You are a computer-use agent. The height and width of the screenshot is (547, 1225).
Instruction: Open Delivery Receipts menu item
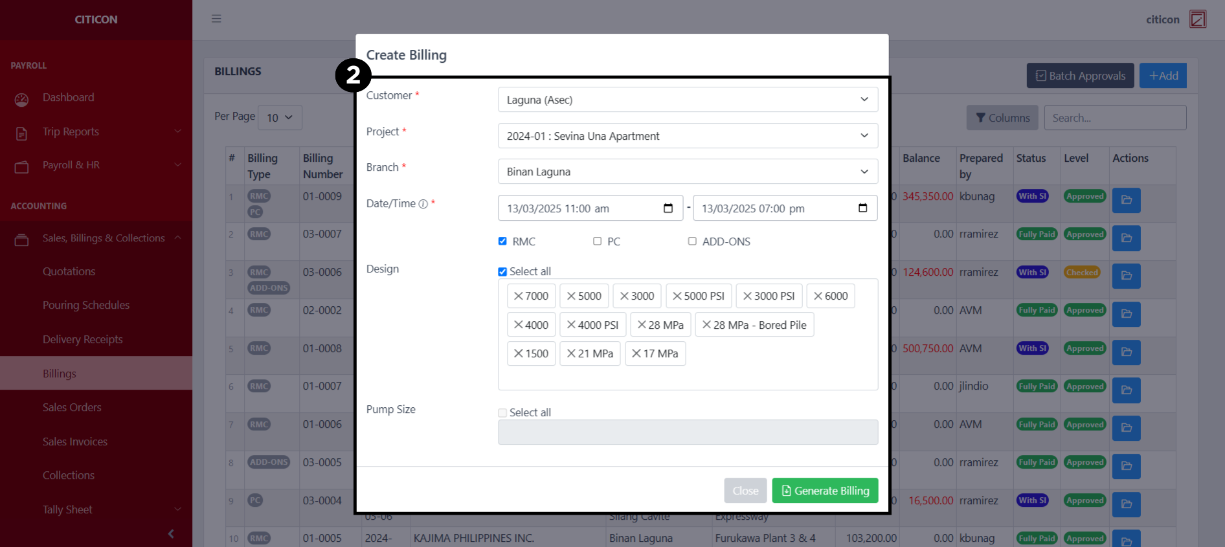(x=82, y=339)
